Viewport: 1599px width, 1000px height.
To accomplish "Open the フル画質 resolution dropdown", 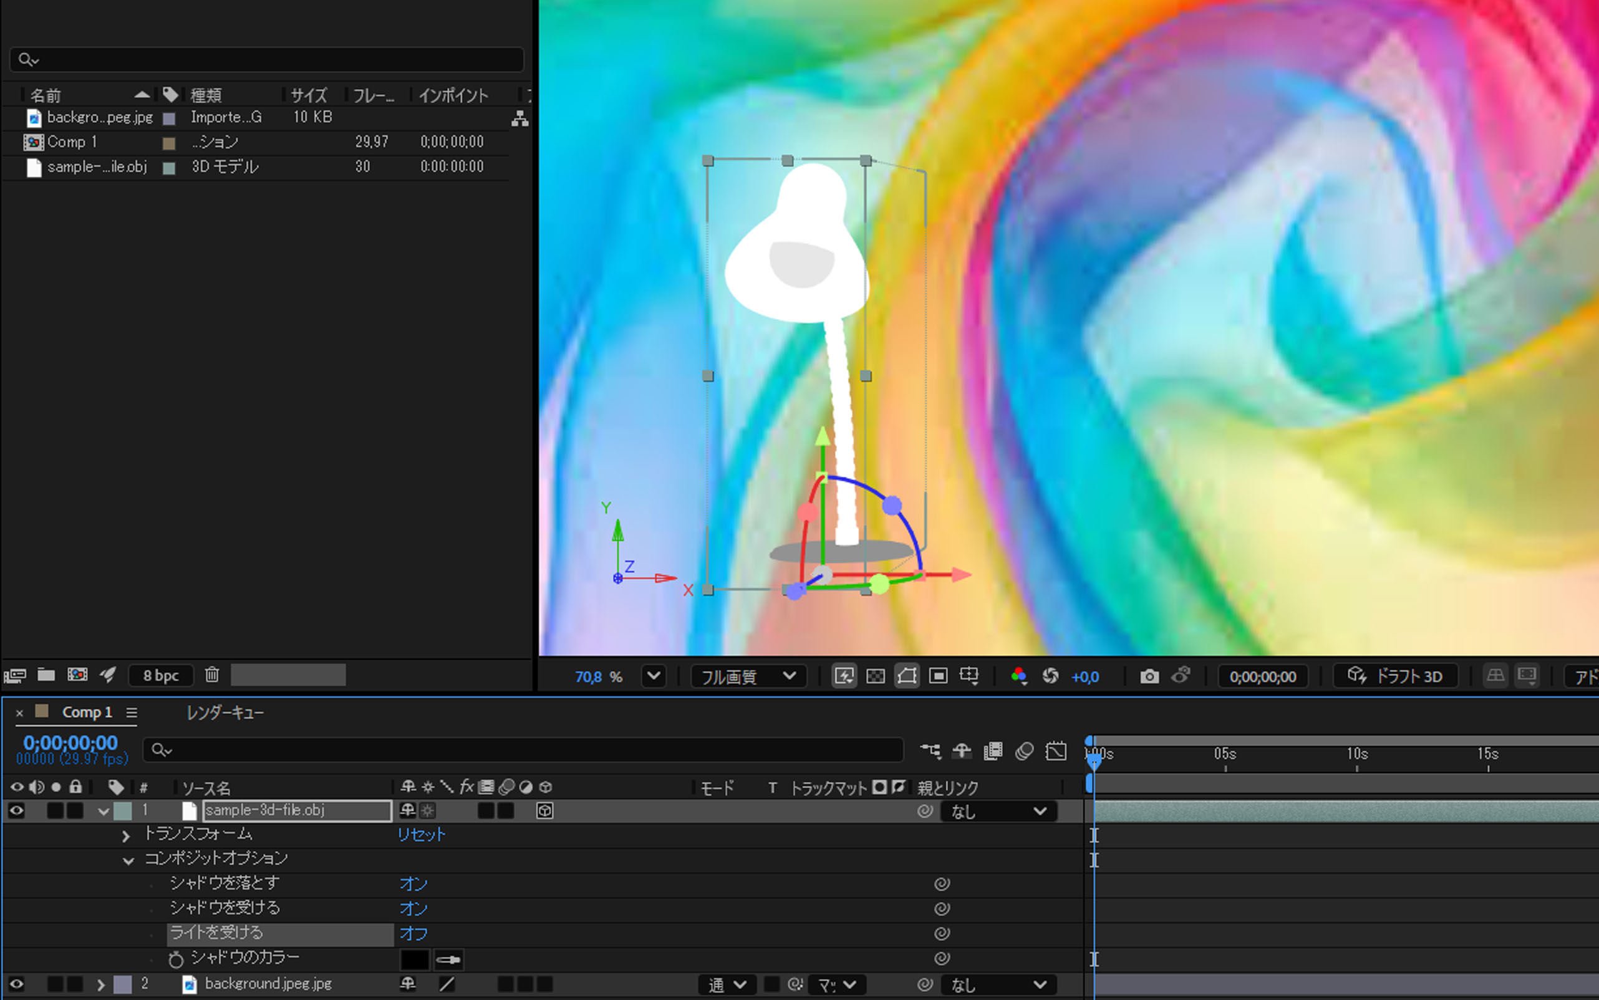I will click(748, 676).
